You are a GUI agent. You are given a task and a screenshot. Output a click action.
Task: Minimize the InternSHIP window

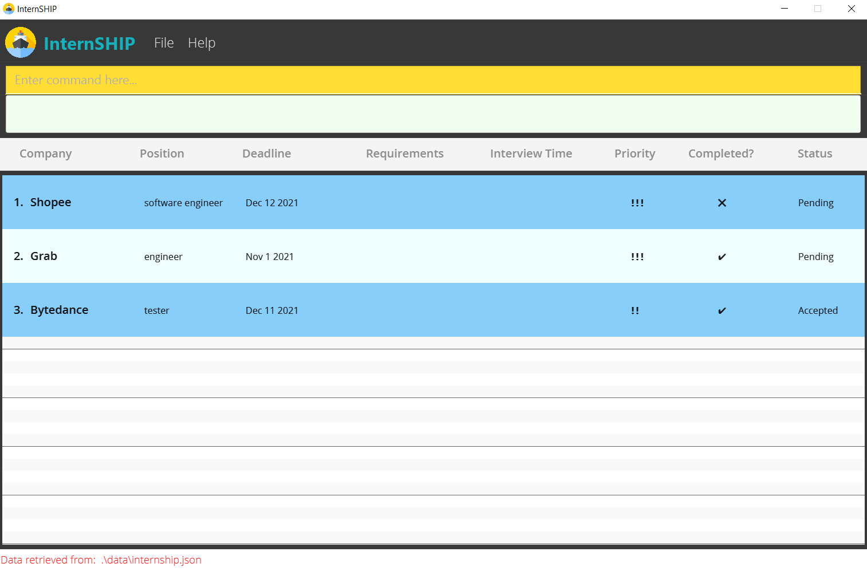(785, 9)
